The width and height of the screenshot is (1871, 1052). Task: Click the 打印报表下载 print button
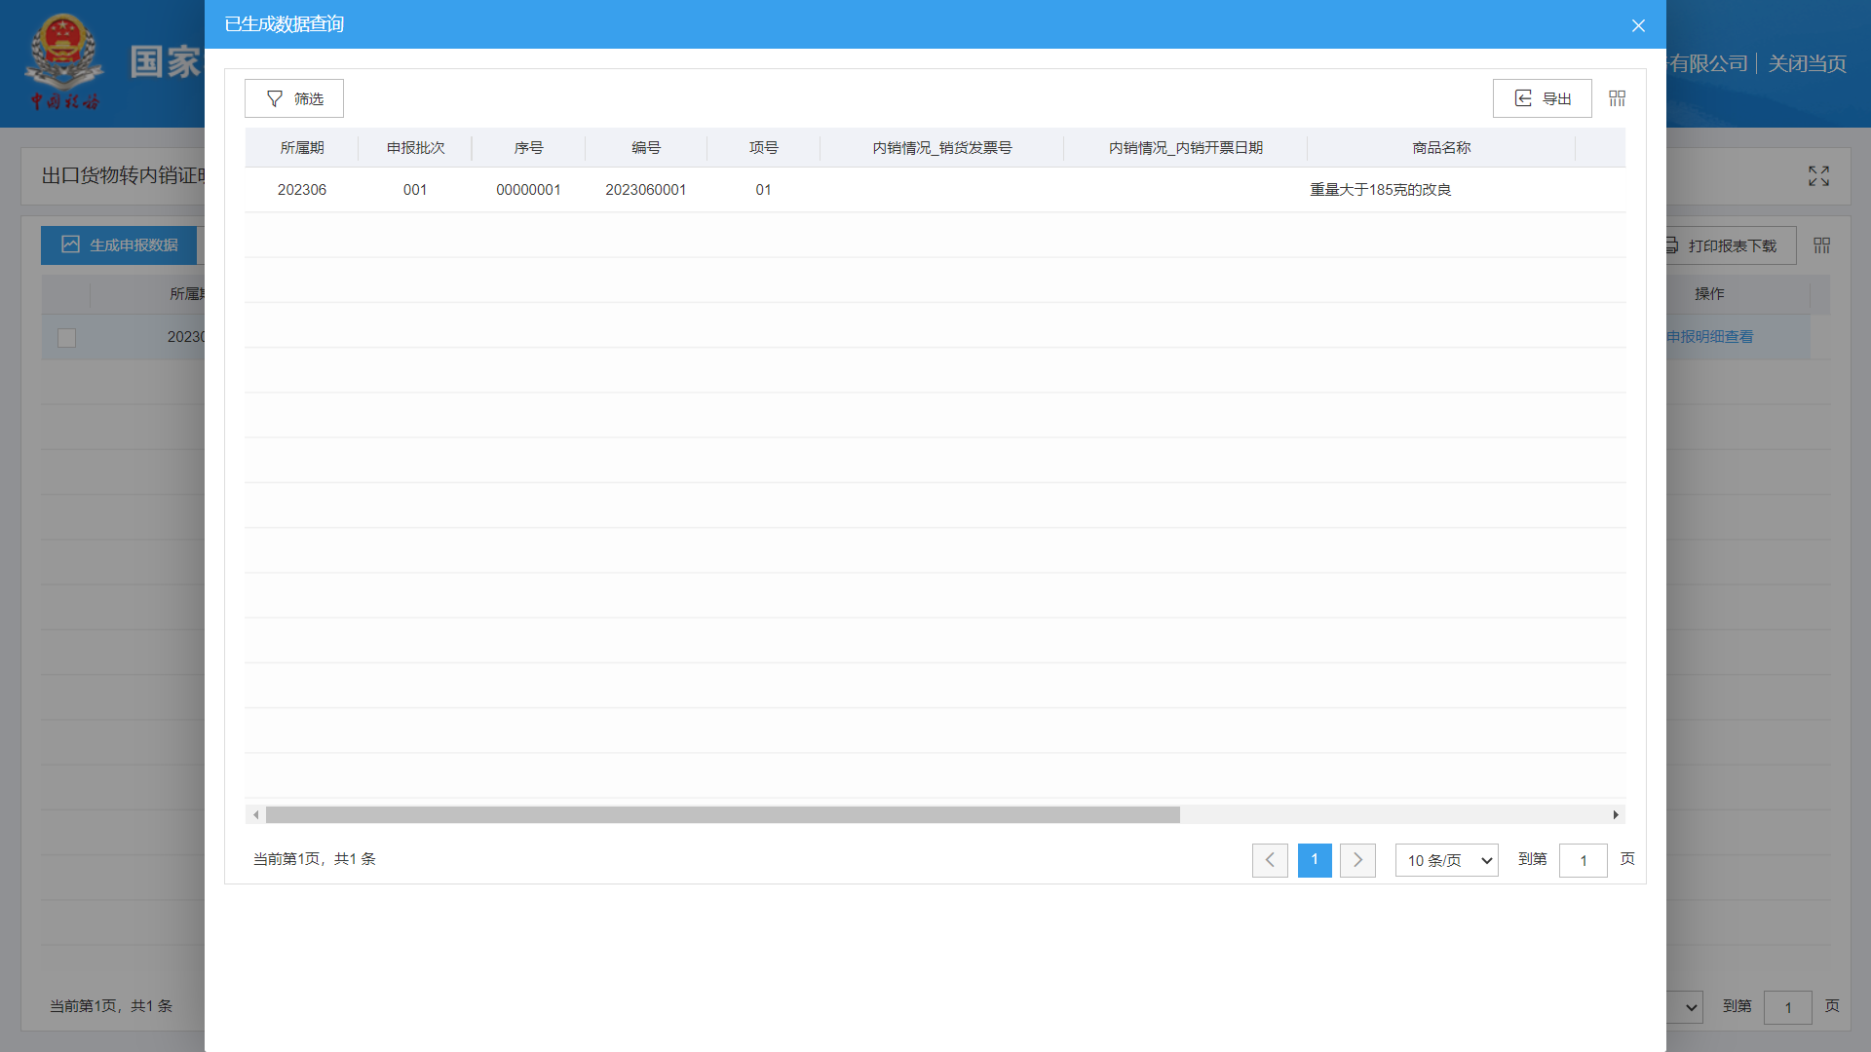tap(1731, 245)
